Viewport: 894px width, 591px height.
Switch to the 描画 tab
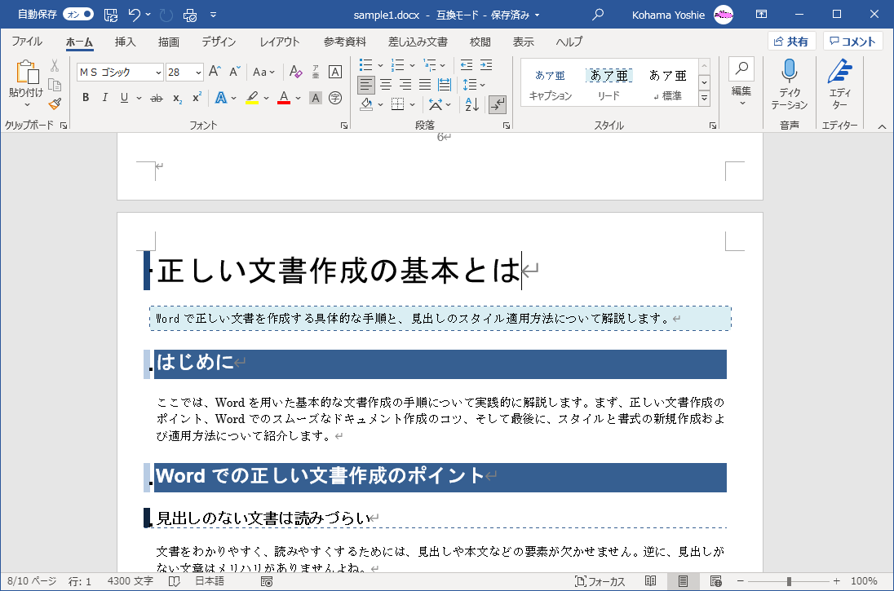[169, 42]
